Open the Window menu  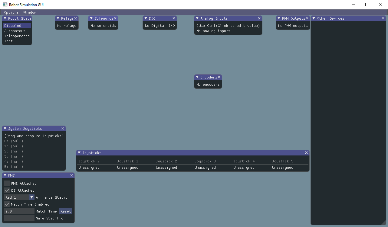[30, 12]
